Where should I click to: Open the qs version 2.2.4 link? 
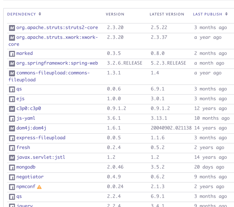coord(19,197)
